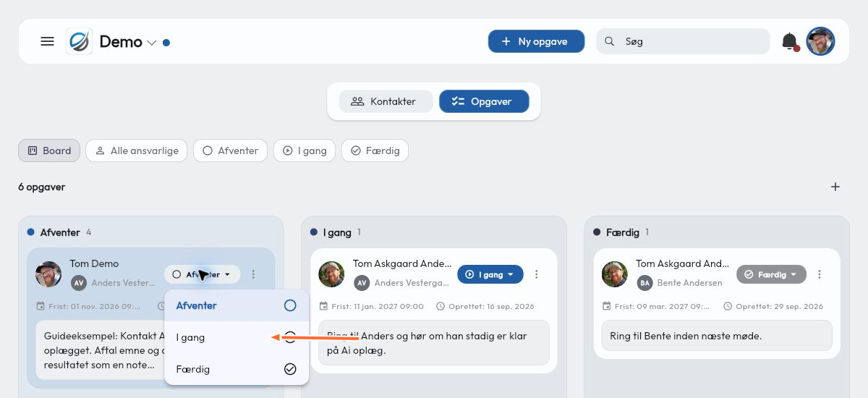Open I gang status dropdown on Tom Askgaard card
Viewport: 868px width, 398px height.
click(x=490, y=274)
